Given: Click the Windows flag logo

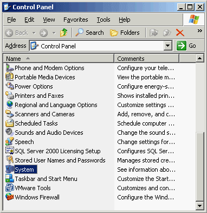Looking at the screenshot, I should pyautogui.click(x=194, y=20).
